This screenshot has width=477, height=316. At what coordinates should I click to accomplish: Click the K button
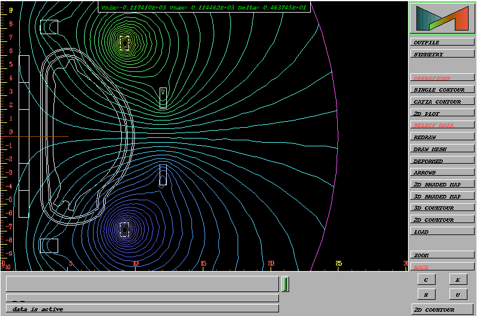click(x=458, y=279)
